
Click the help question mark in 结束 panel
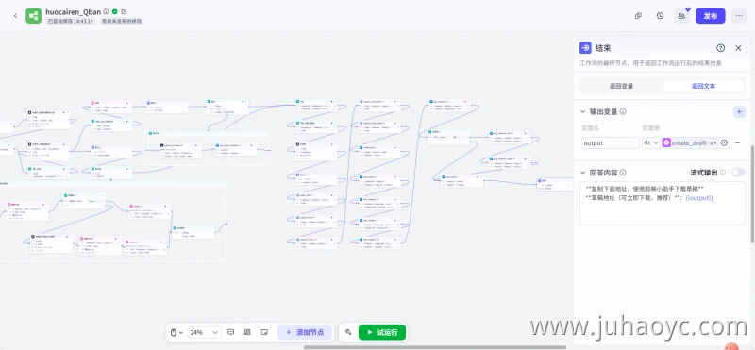point(720,48)
